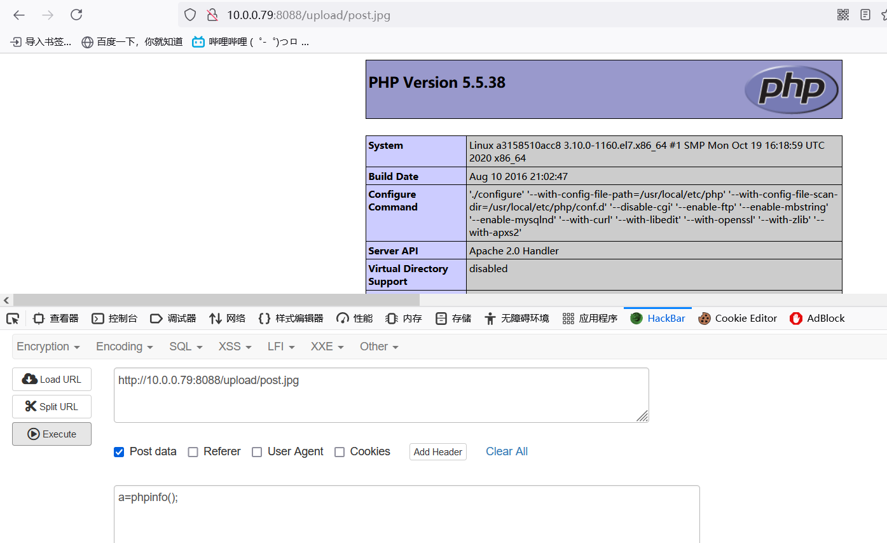
Task: Toggle reader view icon
Action: (x=865, y=15)
